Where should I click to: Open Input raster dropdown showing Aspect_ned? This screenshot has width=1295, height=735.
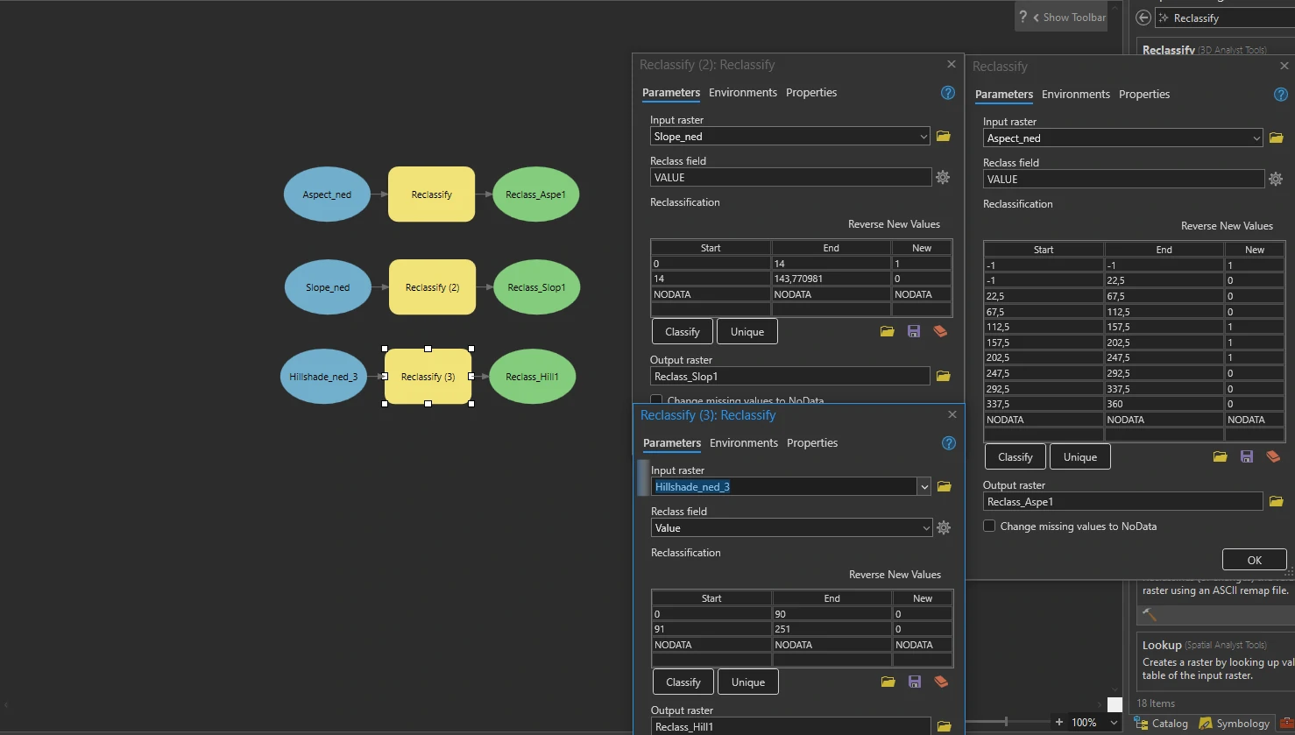[x=1256, y=138]
